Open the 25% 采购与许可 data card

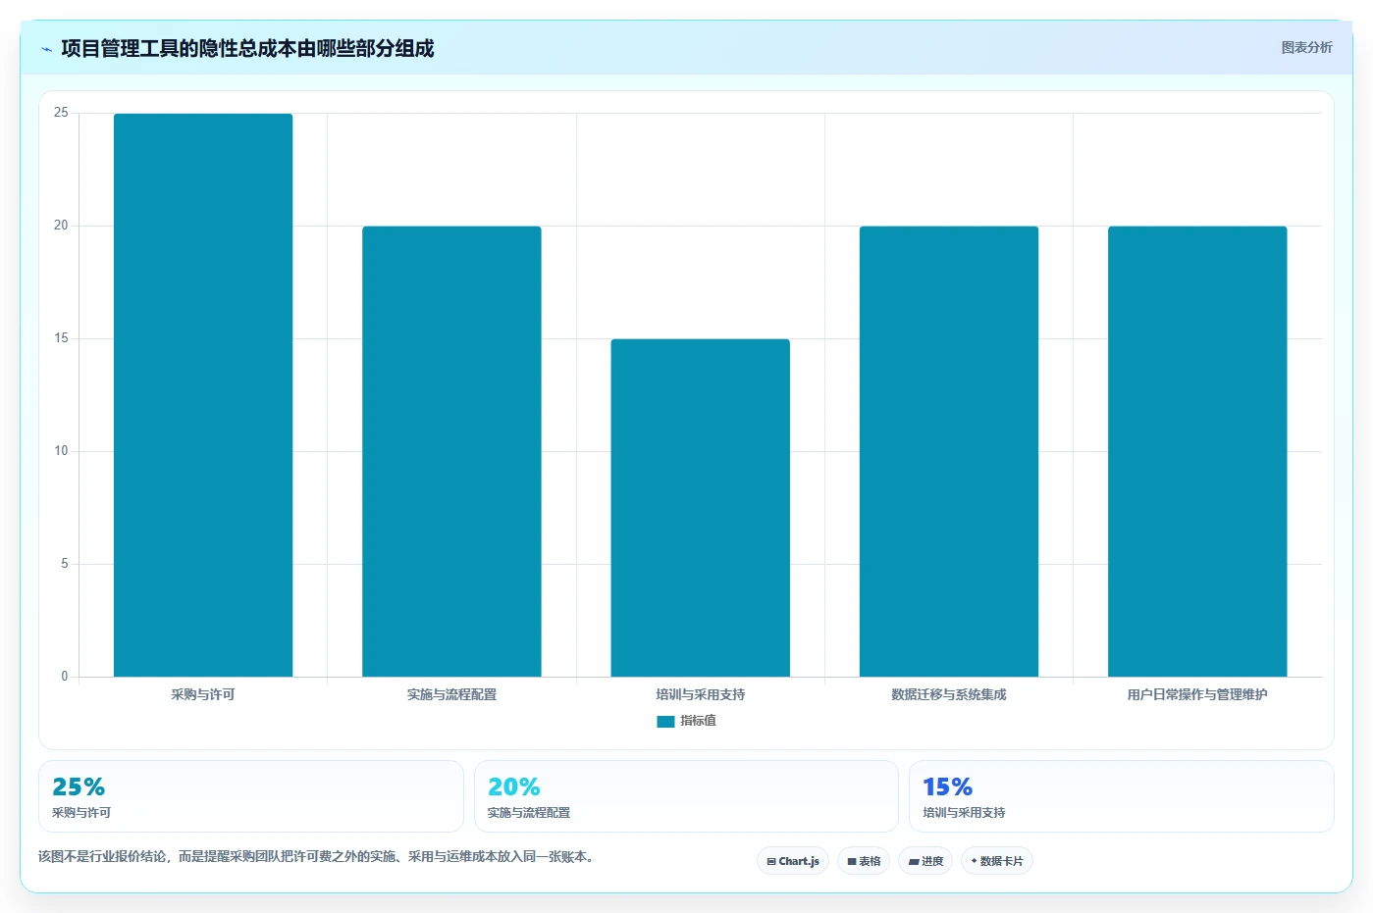coord(251,796)
